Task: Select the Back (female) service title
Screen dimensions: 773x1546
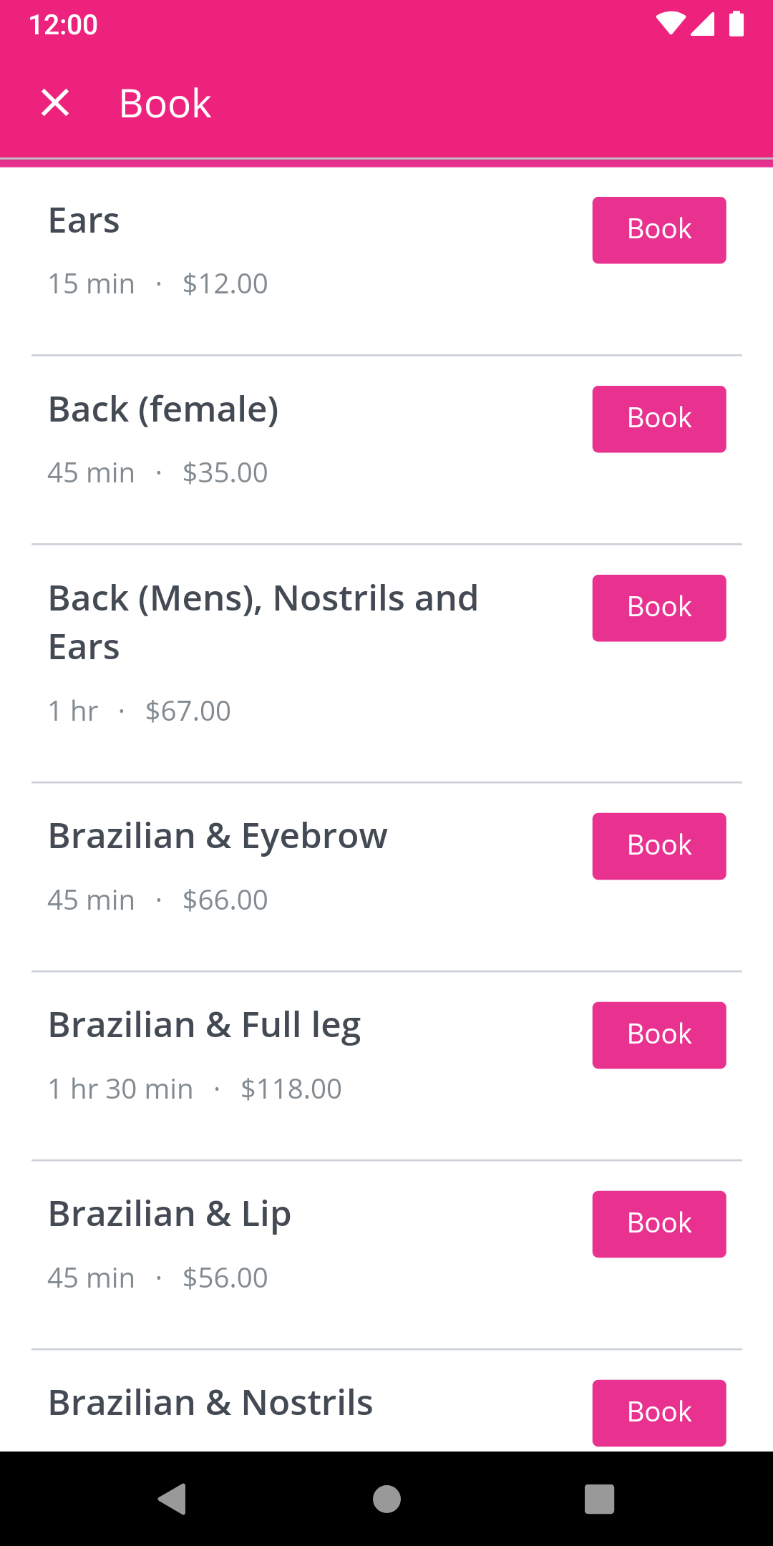Action: click(163, 409)
